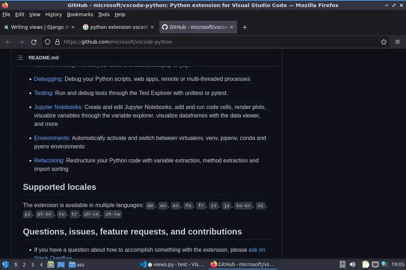Click the clipboard icon in system tray
Screen dimensions: 406x270
point(365,264)
